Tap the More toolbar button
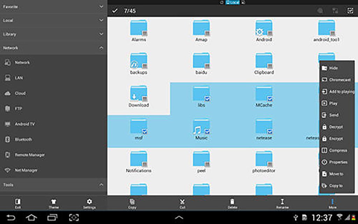Viewport: 358px width, 224px height. [x=332, y=203]
